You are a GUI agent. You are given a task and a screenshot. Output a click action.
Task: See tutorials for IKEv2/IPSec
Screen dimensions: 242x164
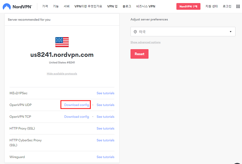click(x=105, y=93)
